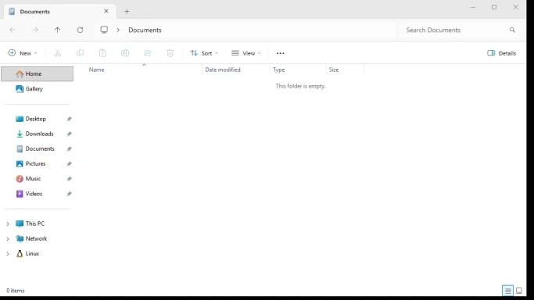This screenshot has height=300, width=534.
Task: Switch to large thumbnails view icon in status bar
Action: (519, 291)
